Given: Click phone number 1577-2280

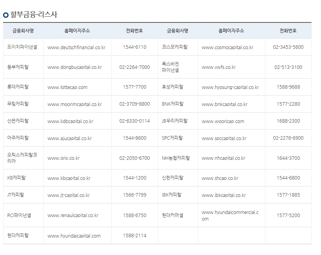Looking at the screenshot, I should point(288,104).
